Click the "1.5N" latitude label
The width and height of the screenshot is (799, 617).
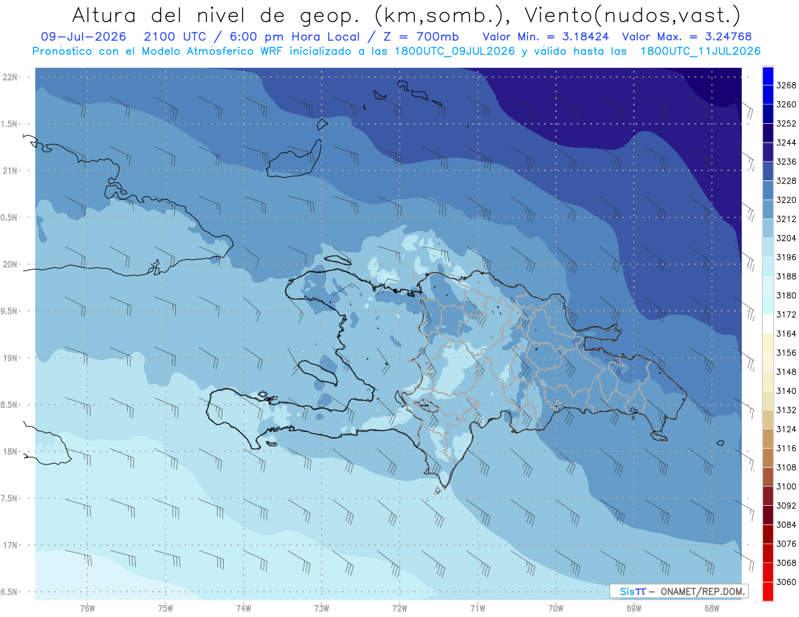[9, 124]
